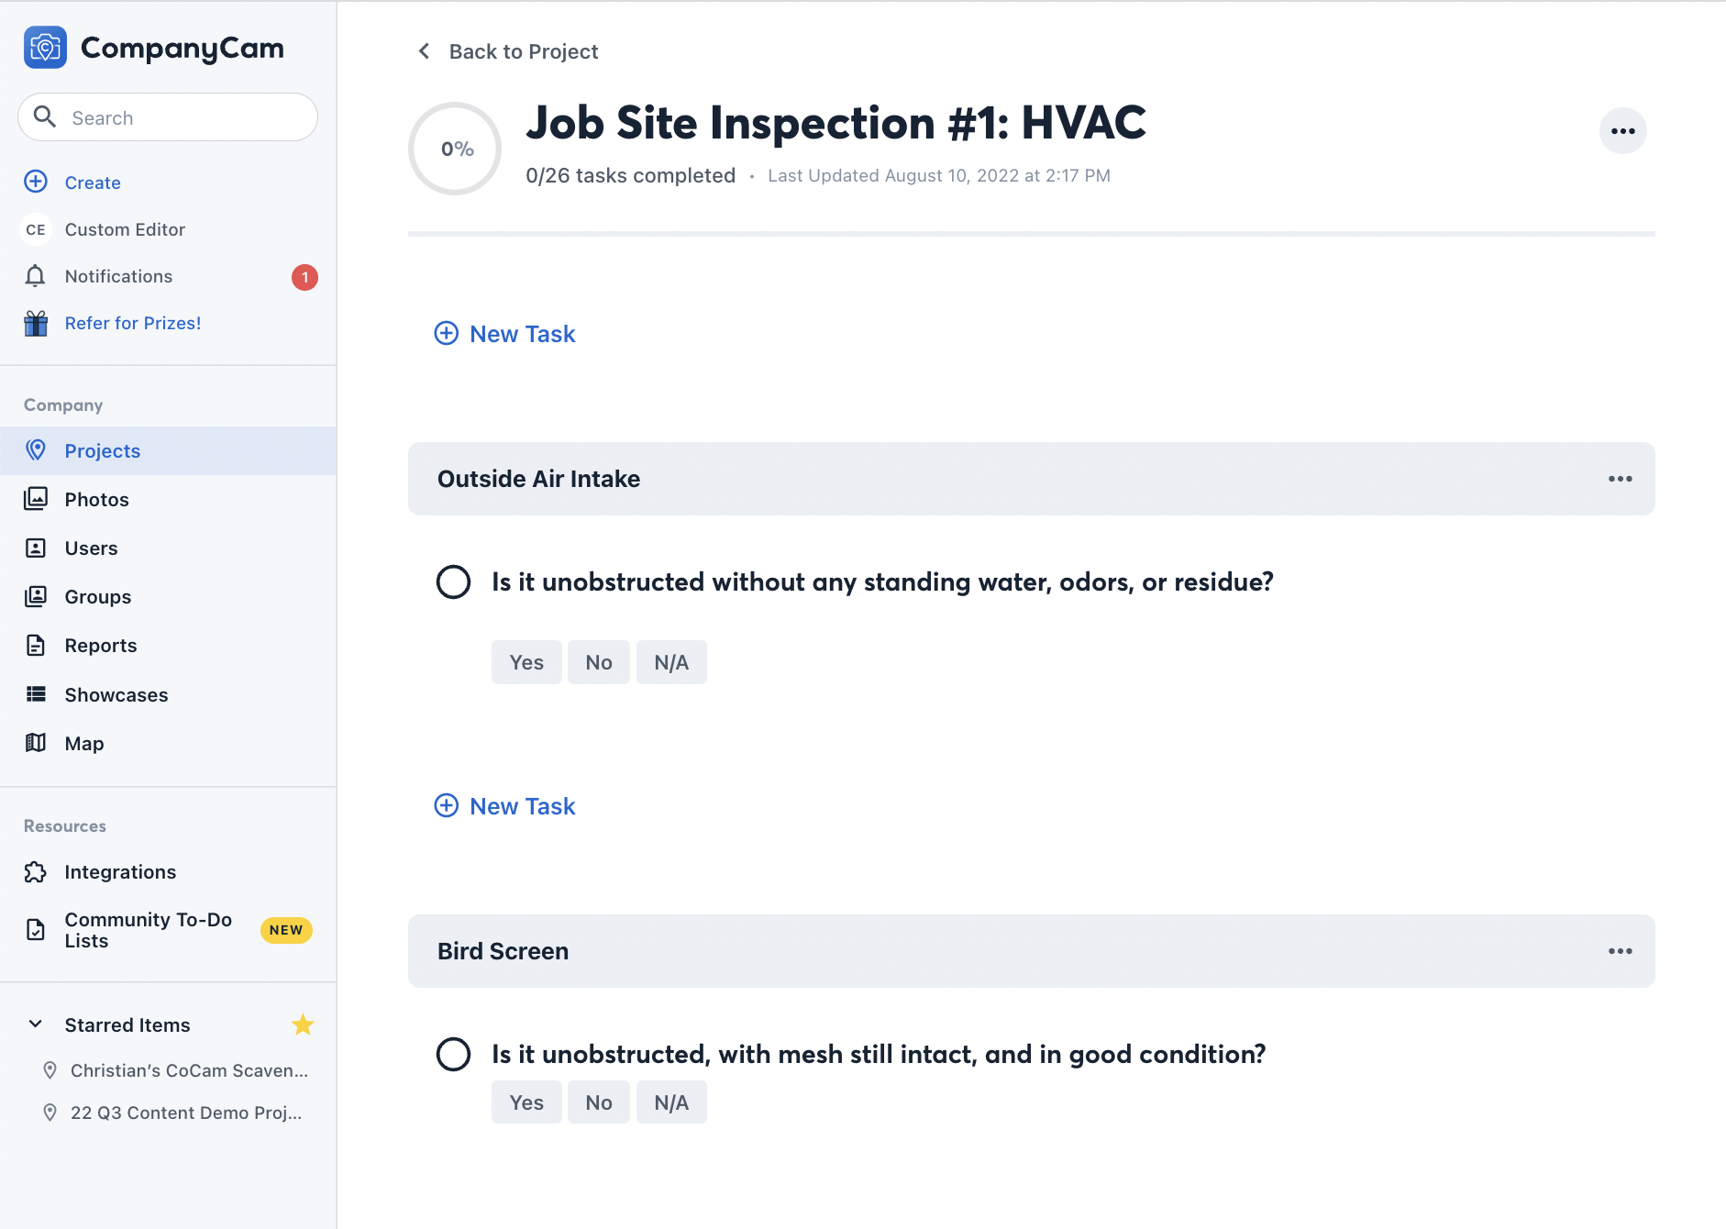Add New Task above Outside Air Intake
1726x1229 pixels.
point(505,334)
